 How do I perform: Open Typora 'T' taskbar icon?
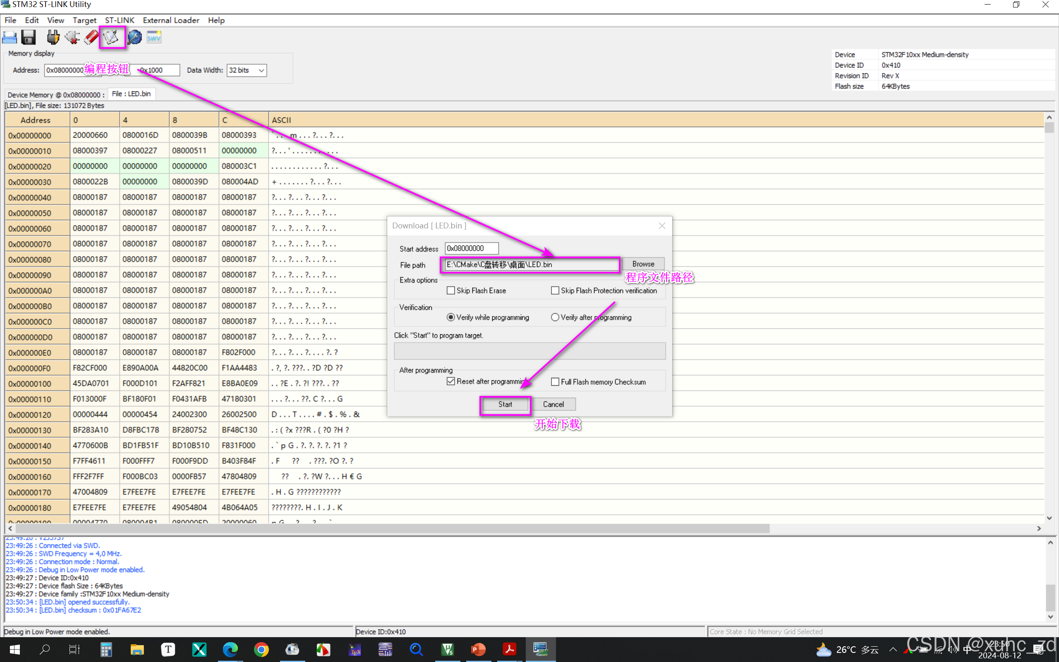tap(168, 650)
